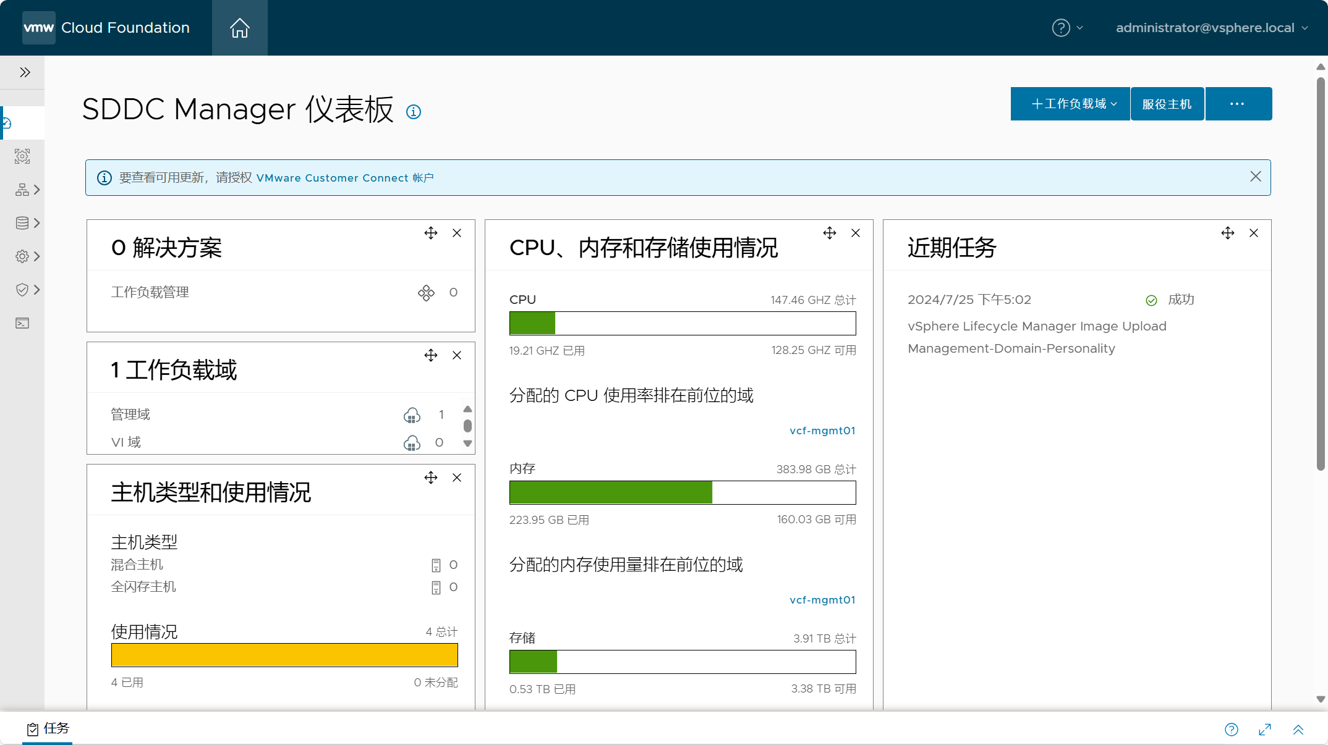Open vcf-mgmt01 link under memory usage
Viewport: 1328px width, 745px height.
tap(822, 600)
